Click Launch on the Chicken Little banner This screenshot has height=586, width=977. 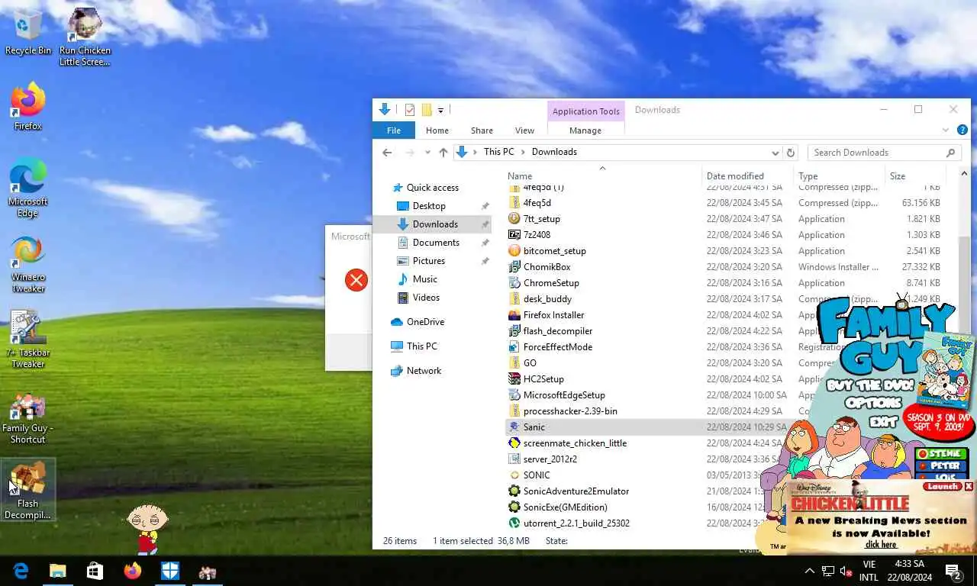coord(943,486)
